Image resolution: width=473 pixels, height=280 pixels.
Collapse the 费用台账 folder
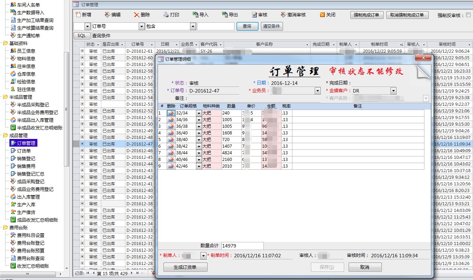coord(5,228)
